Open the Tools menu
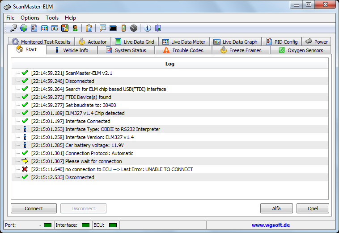 point(52,18)
